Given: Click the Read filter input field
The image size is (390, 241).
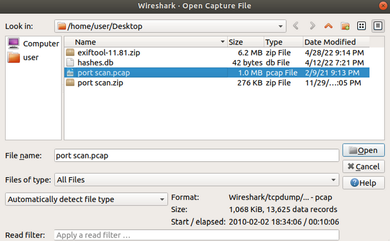Looking at the screenshot, I should point(196,235).
